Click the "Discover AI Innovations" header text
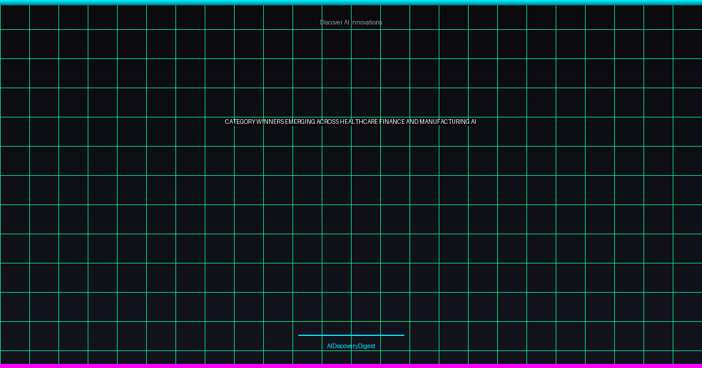 point(351,22)
